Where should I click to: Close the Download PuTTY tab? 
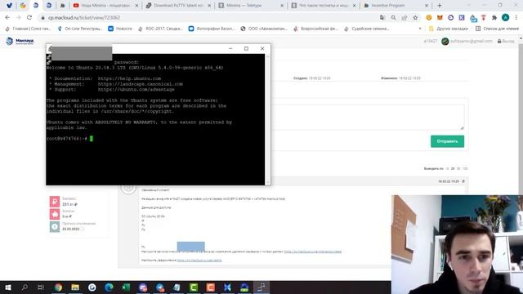point(209,6)
